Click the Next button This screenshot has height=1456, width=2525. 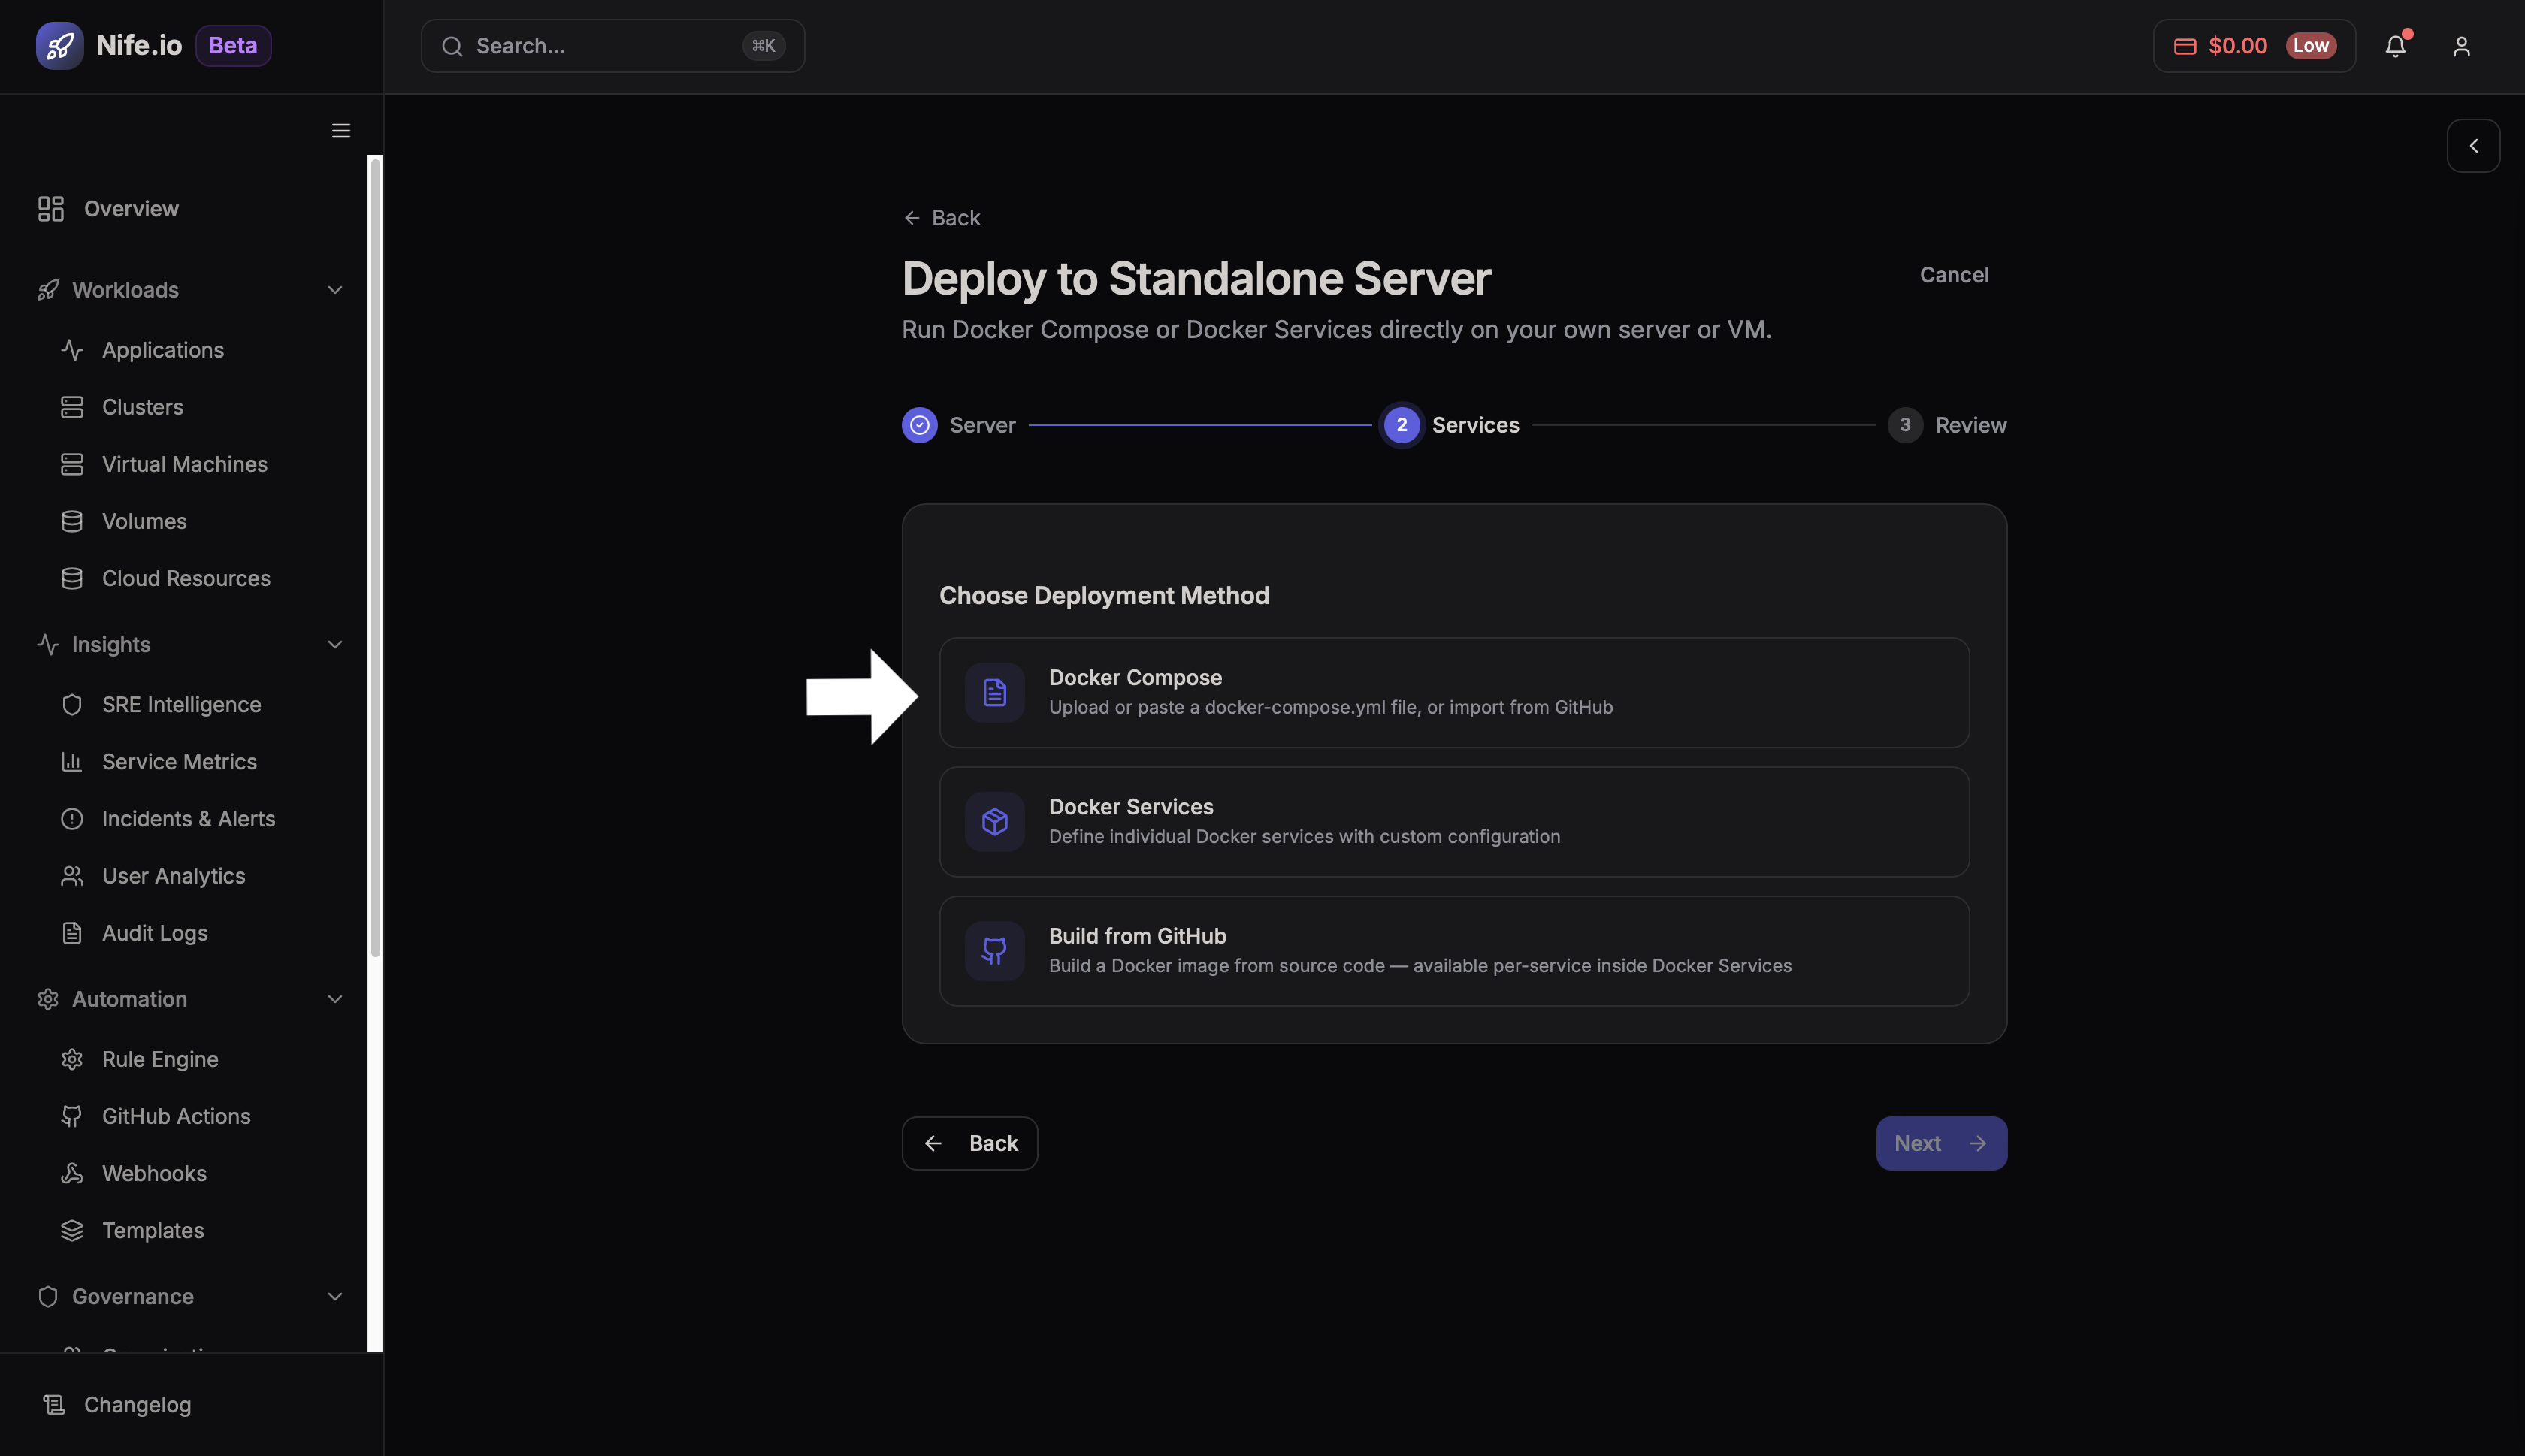point(1940,1143)
